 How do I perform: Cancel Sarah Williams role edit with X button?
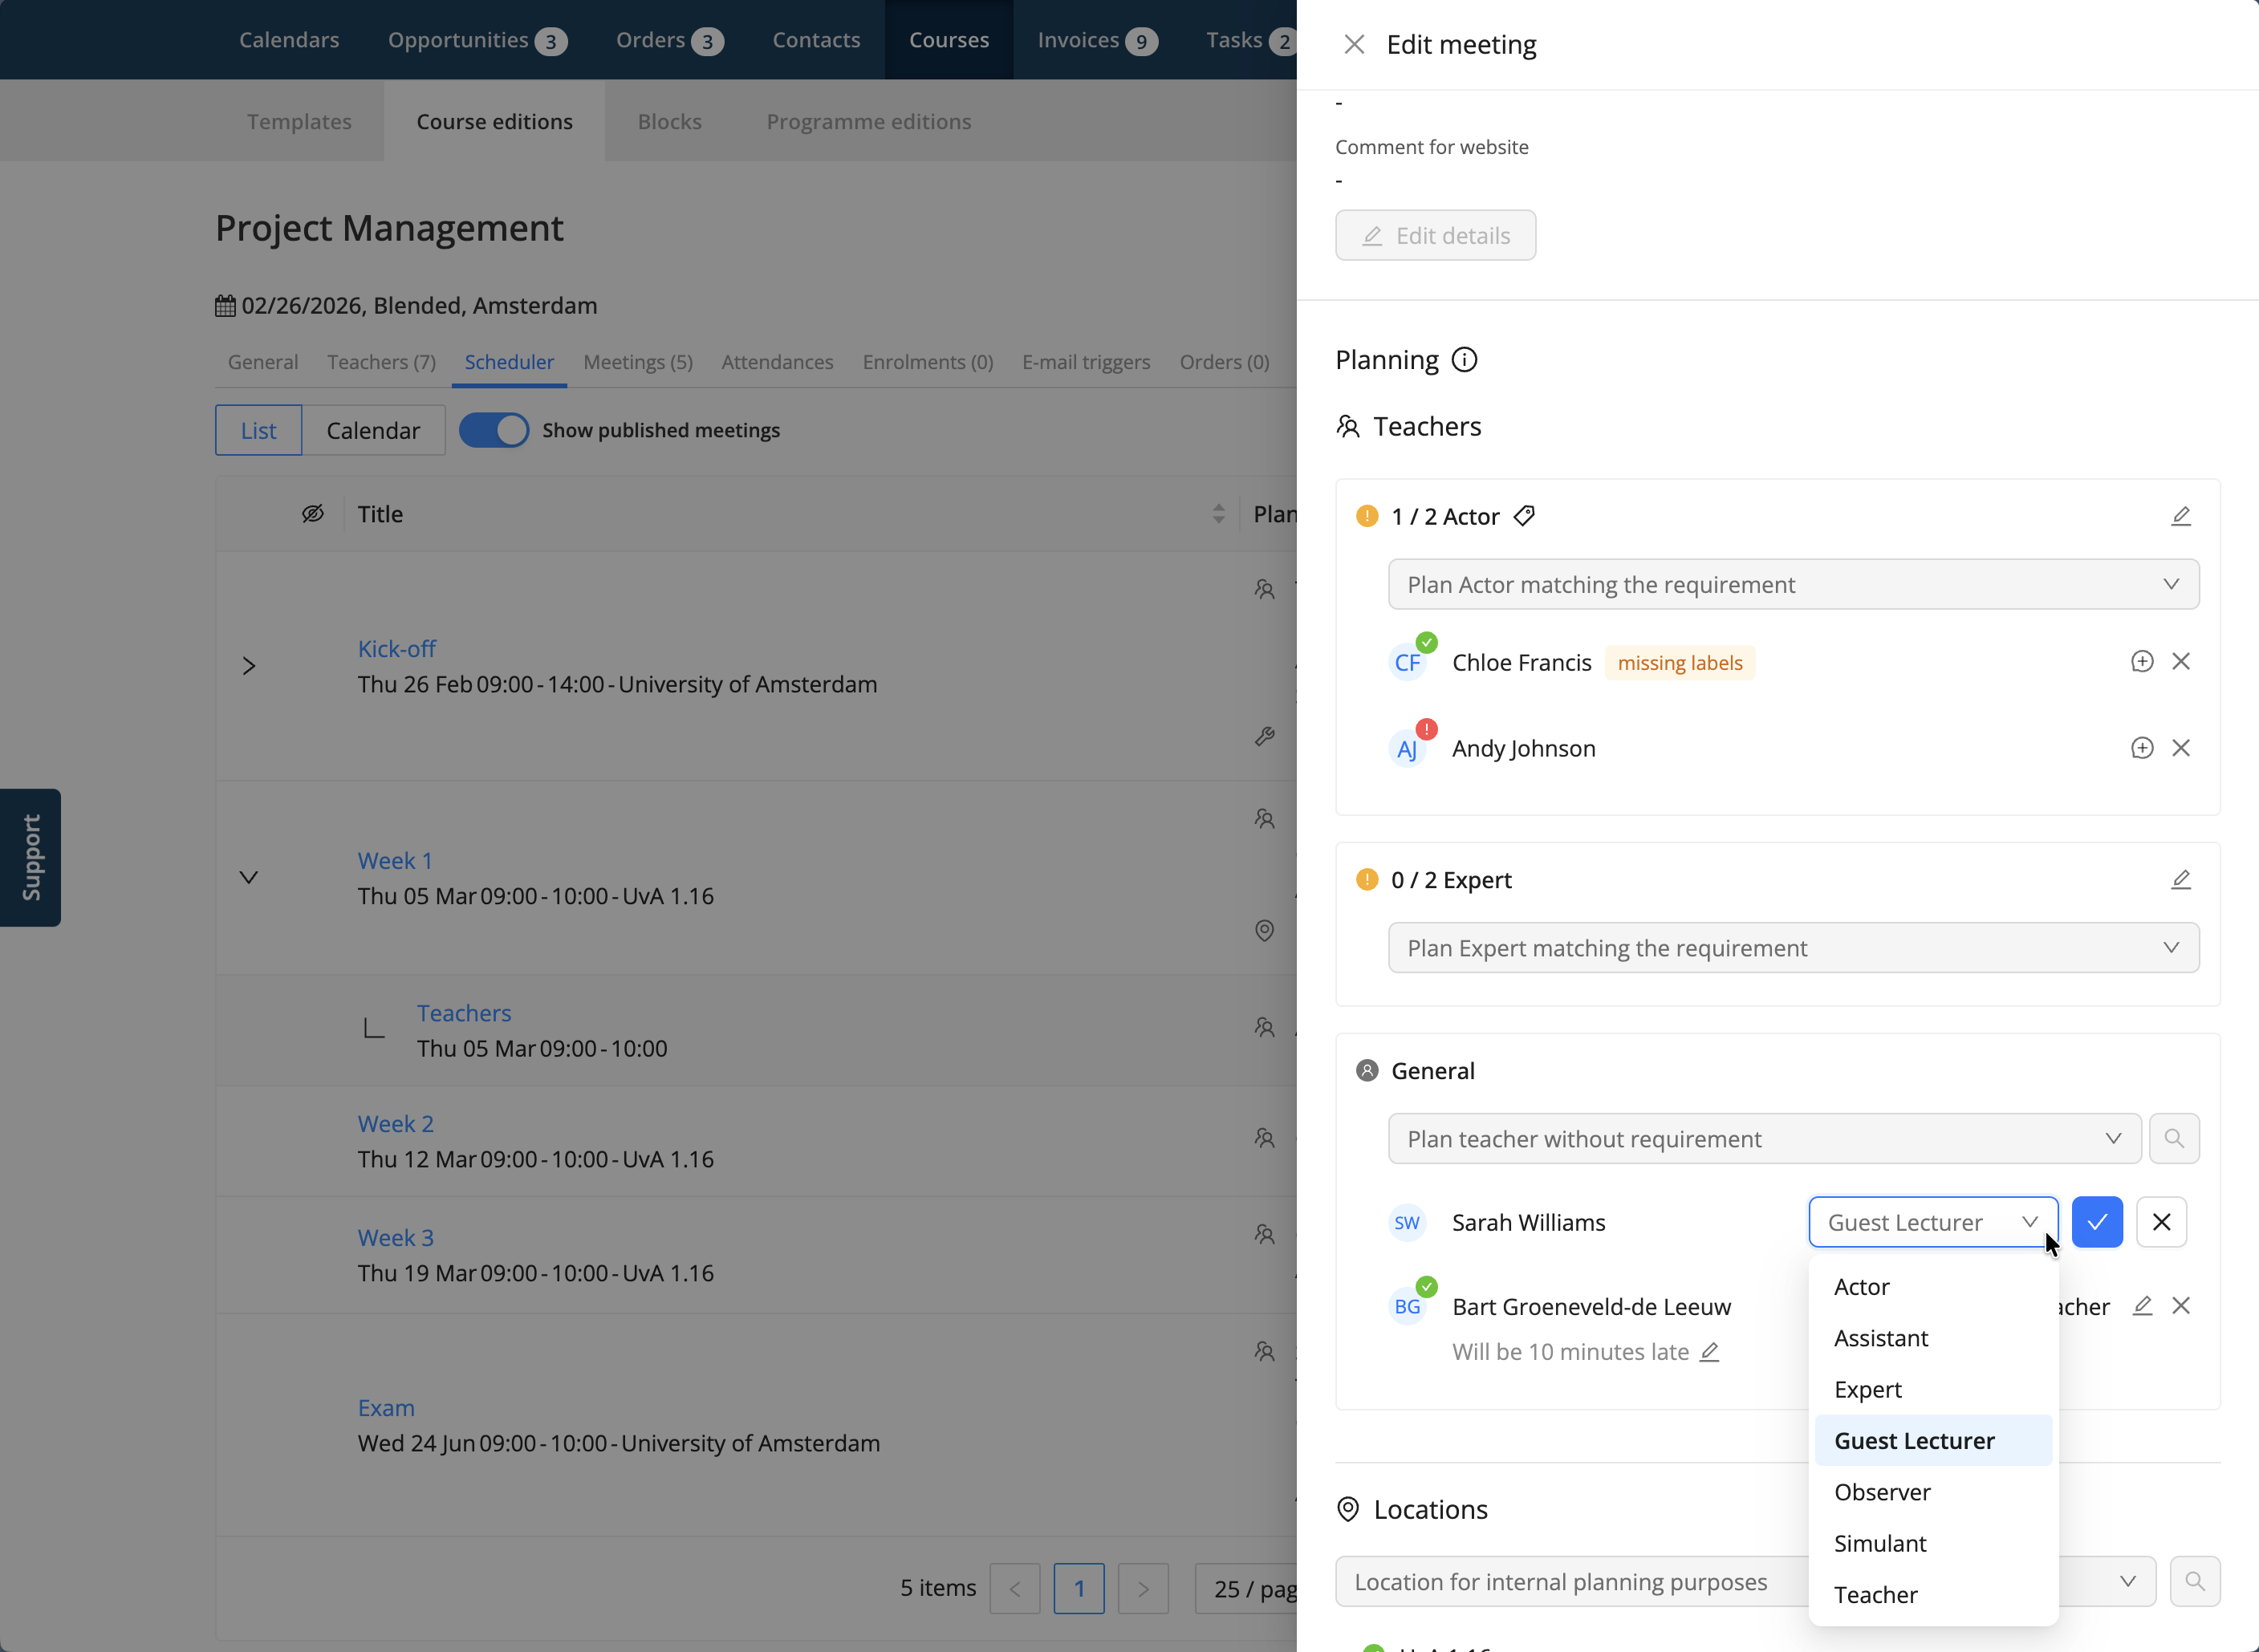[2161, 1222]
